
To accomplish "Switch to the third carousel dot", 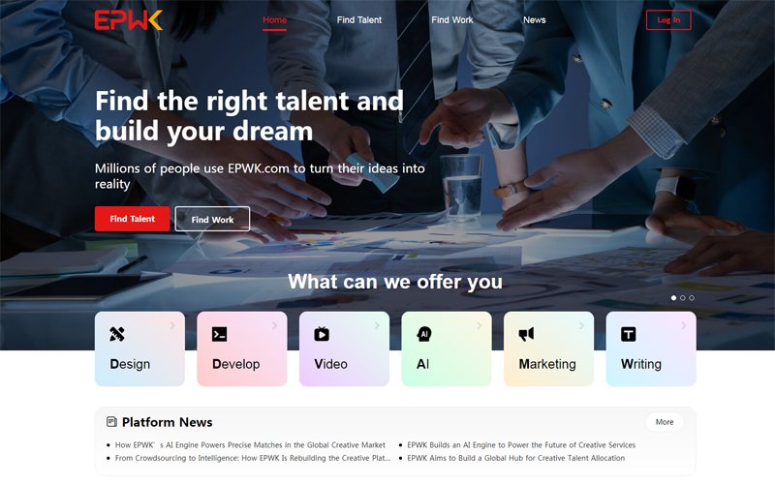I will [x=692, y=298].
